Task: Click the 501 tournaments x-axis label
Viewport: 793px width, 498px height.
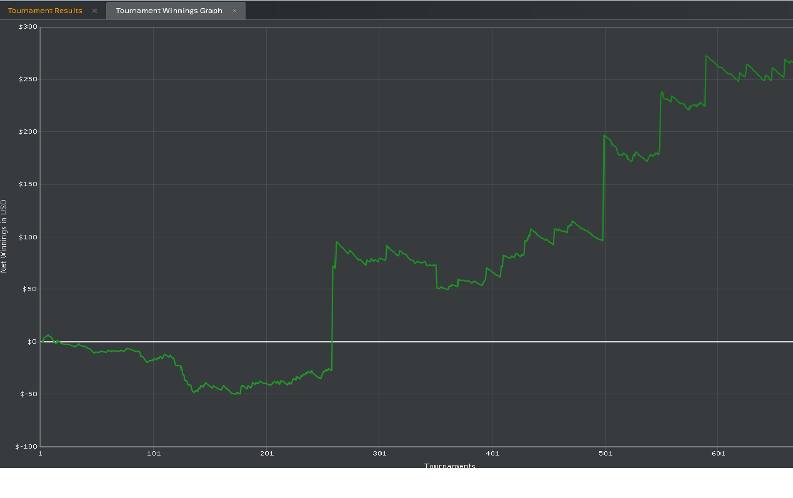Action: [605, 453]
